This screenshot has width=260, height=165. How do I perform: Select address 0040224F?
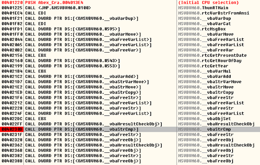12,114
